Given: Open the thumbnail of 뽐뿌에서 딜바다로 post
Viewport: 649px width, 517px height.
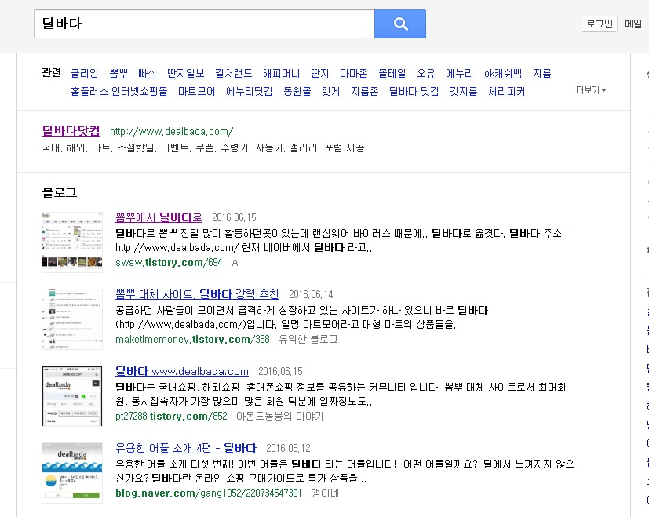Looking at the screenshot, I should (x=72, y=242).
